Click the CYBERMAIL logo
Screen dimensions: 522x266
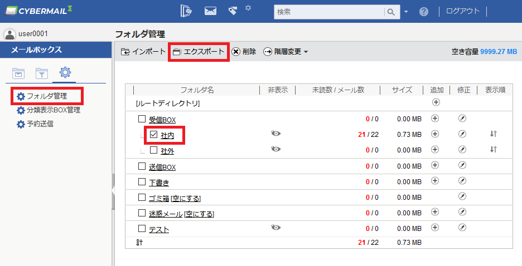point(37,11)
